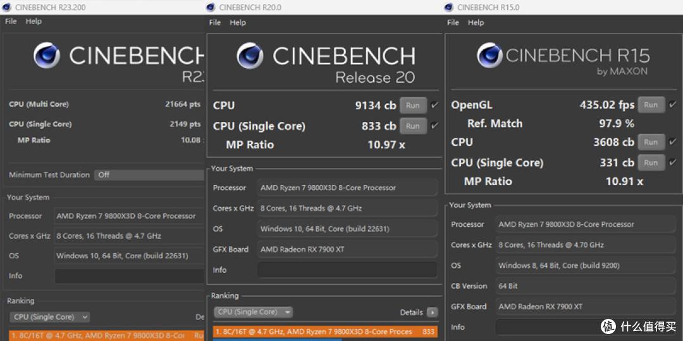The height and width of the screenshot is (341, 683).
Task: Click the Cinebench R20 title bar icon
Action: point(211,7)
